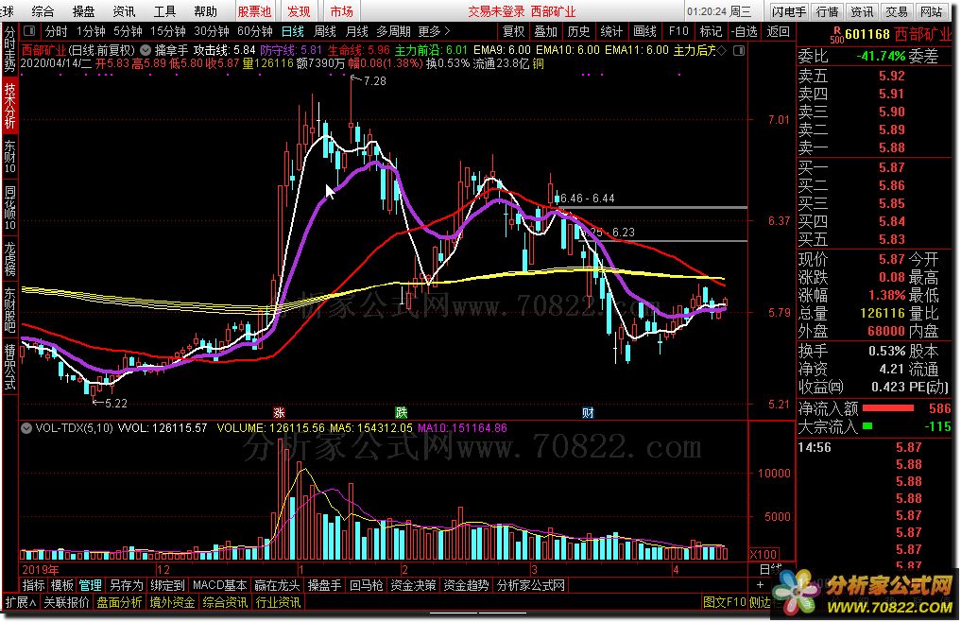
Task: Switch to 15分钟 chart period
Action: coord(168,30)
